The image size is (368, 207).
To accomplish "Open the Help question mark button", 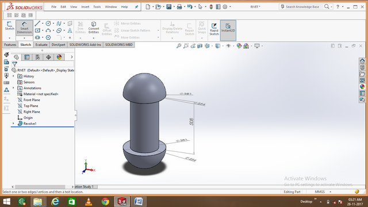I will coord(338,7).
